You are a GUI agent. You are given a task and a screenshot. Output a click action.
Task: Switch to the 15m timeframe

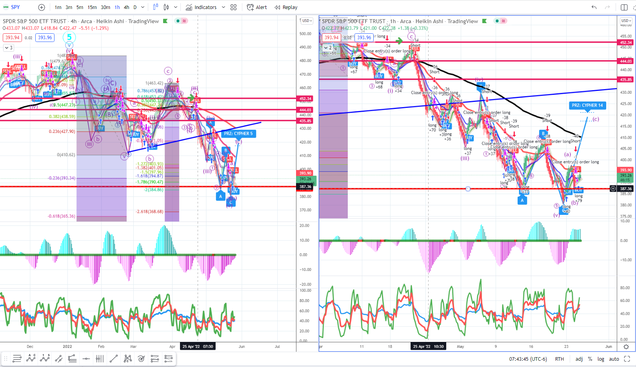(x=92, y=7)
